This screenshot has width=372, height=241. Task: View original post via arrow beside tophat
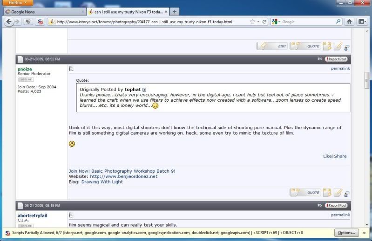[x=144, y=90]
